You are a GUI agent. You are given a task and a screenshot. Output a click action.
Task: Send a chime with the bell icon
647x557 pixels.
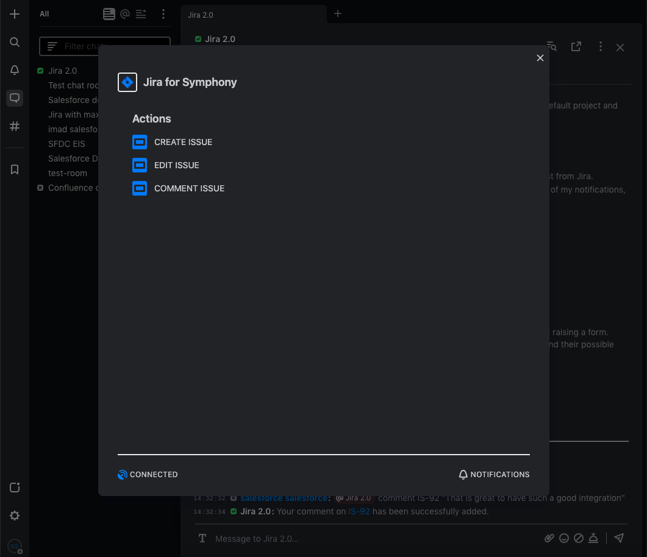pyautogui.click(x=593, y=538)
